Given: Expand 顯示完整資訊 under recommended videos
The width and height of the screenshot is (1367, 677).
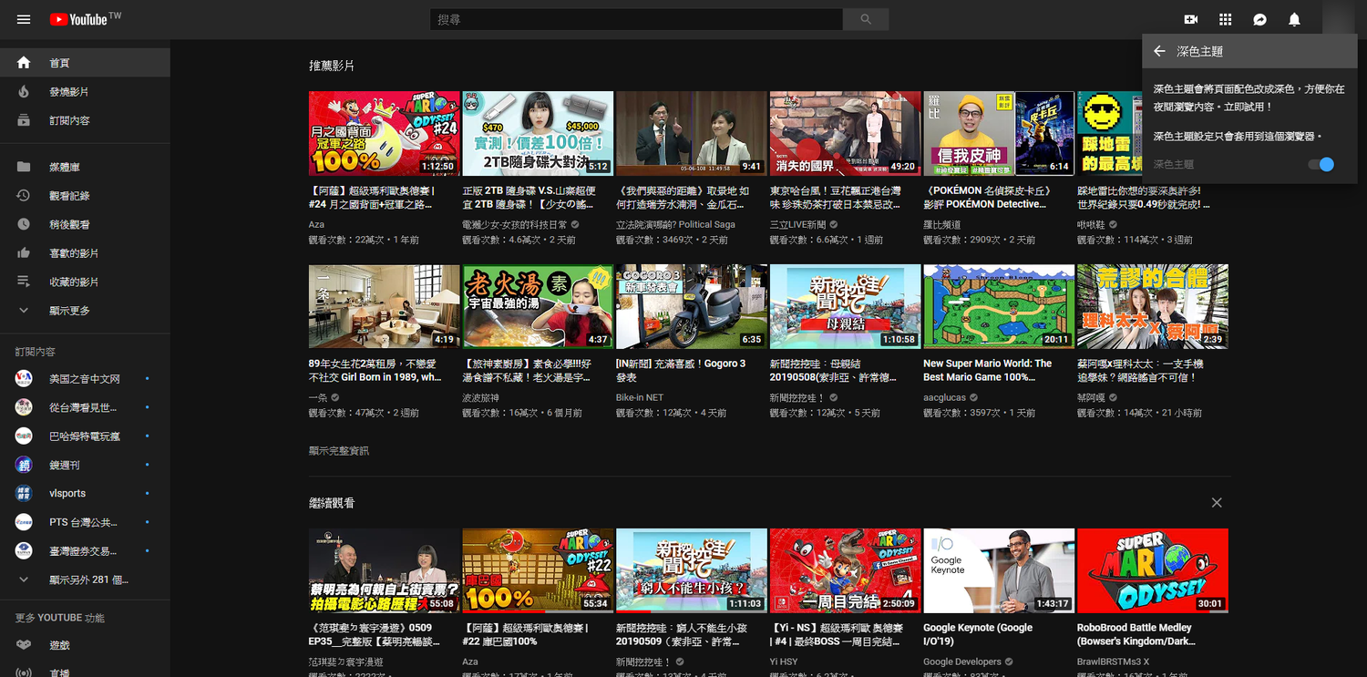Looking at the screenshot, I should (x=339, y=451).
